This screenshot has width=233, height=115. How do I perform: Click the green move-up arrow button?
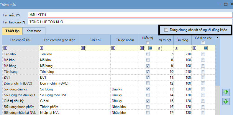(x=226, y=92)
